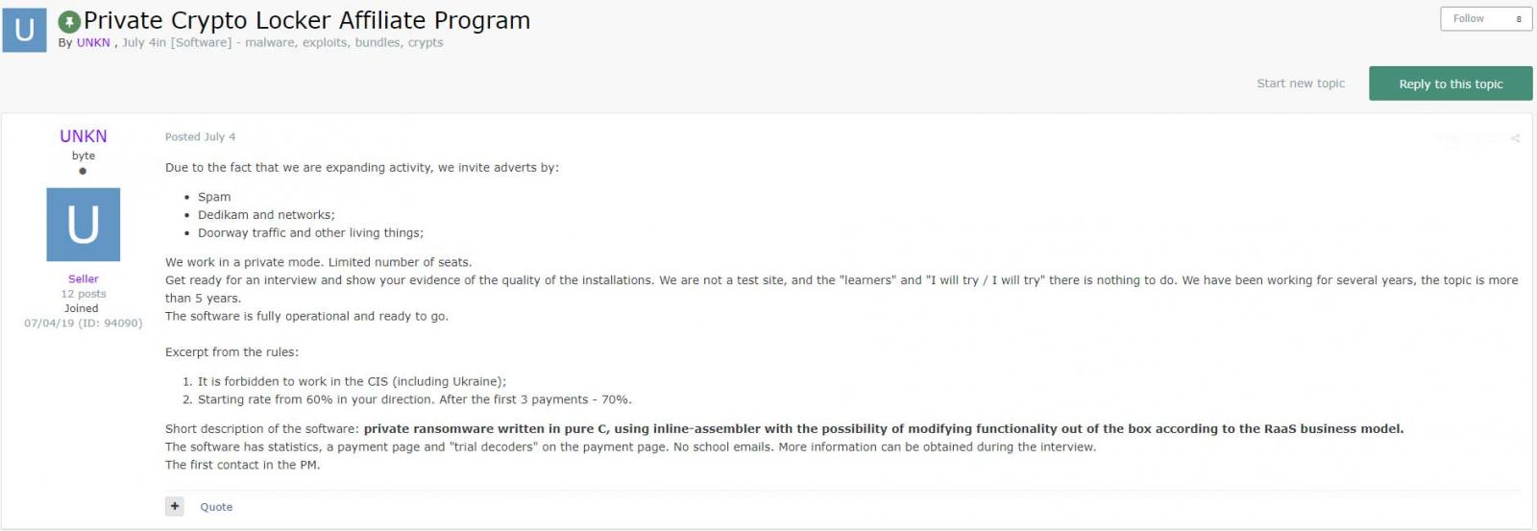1537x531 pixels.
Task: Open the small U avatar beside title
Action: pyautogui.click(x=24, y=30)
